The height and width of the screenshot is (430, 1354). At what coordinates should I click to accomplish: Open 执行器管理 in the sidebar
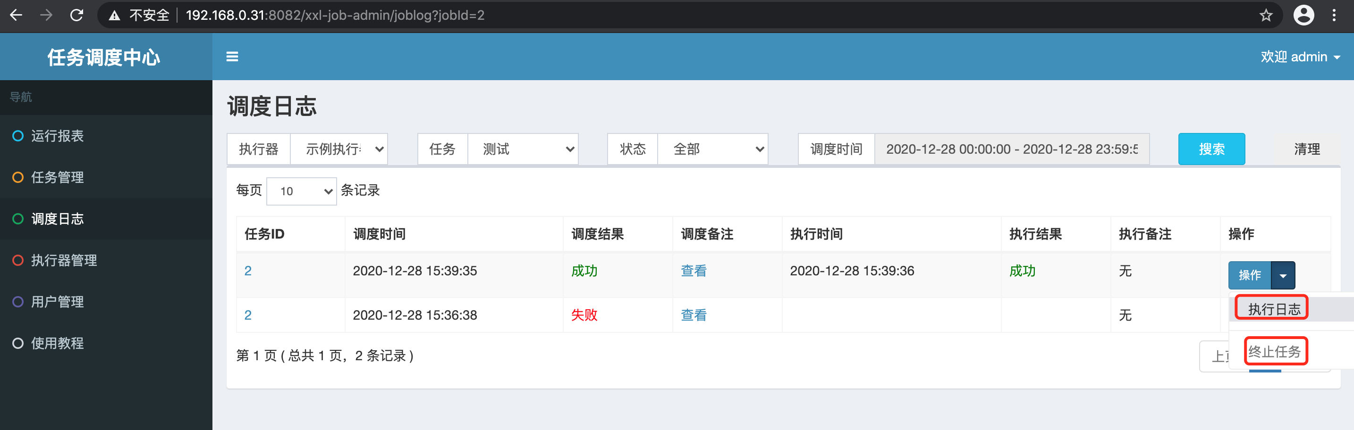(x=106, y=260)
